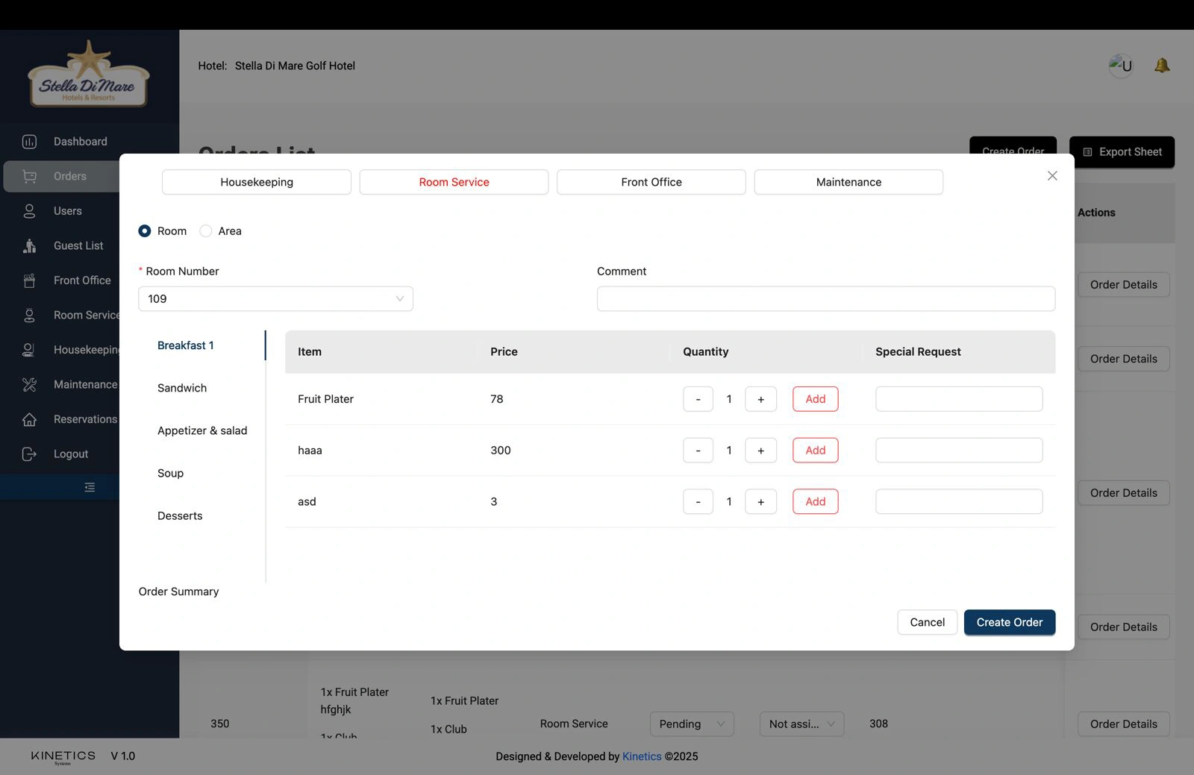Click the Reservations house icon

point(29,419)
